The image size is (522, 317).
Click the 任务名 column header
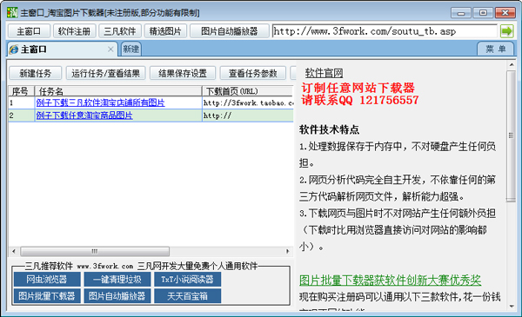[x=118, y=91]
